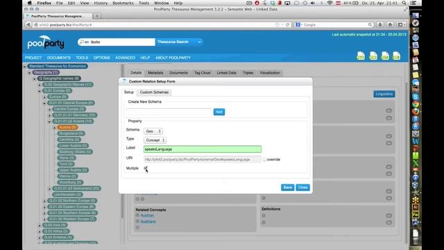Click the Create New Schema text field
The width and height of the screenshot is (444, 250).
point(169,112)
